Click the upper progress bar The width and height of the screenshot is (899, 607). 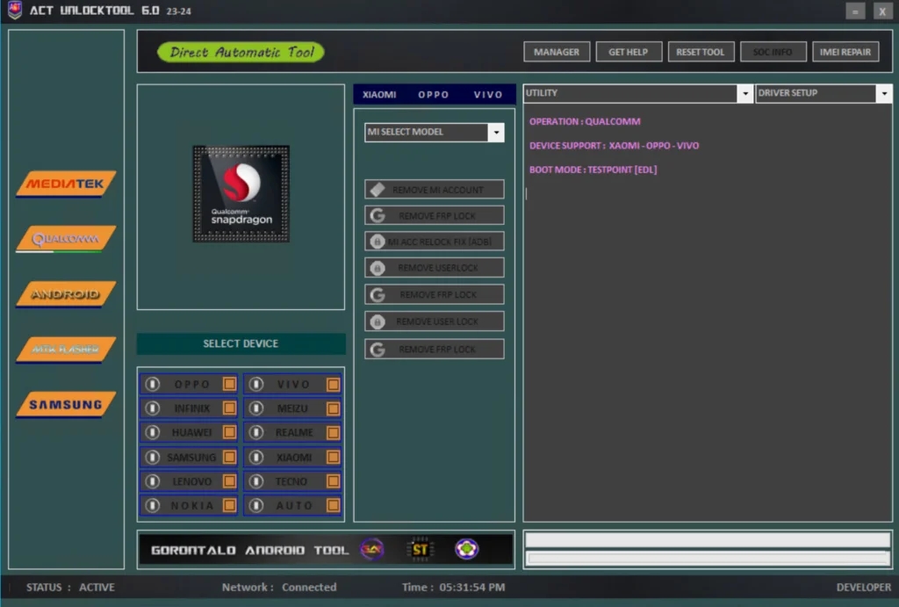(708, 540)
